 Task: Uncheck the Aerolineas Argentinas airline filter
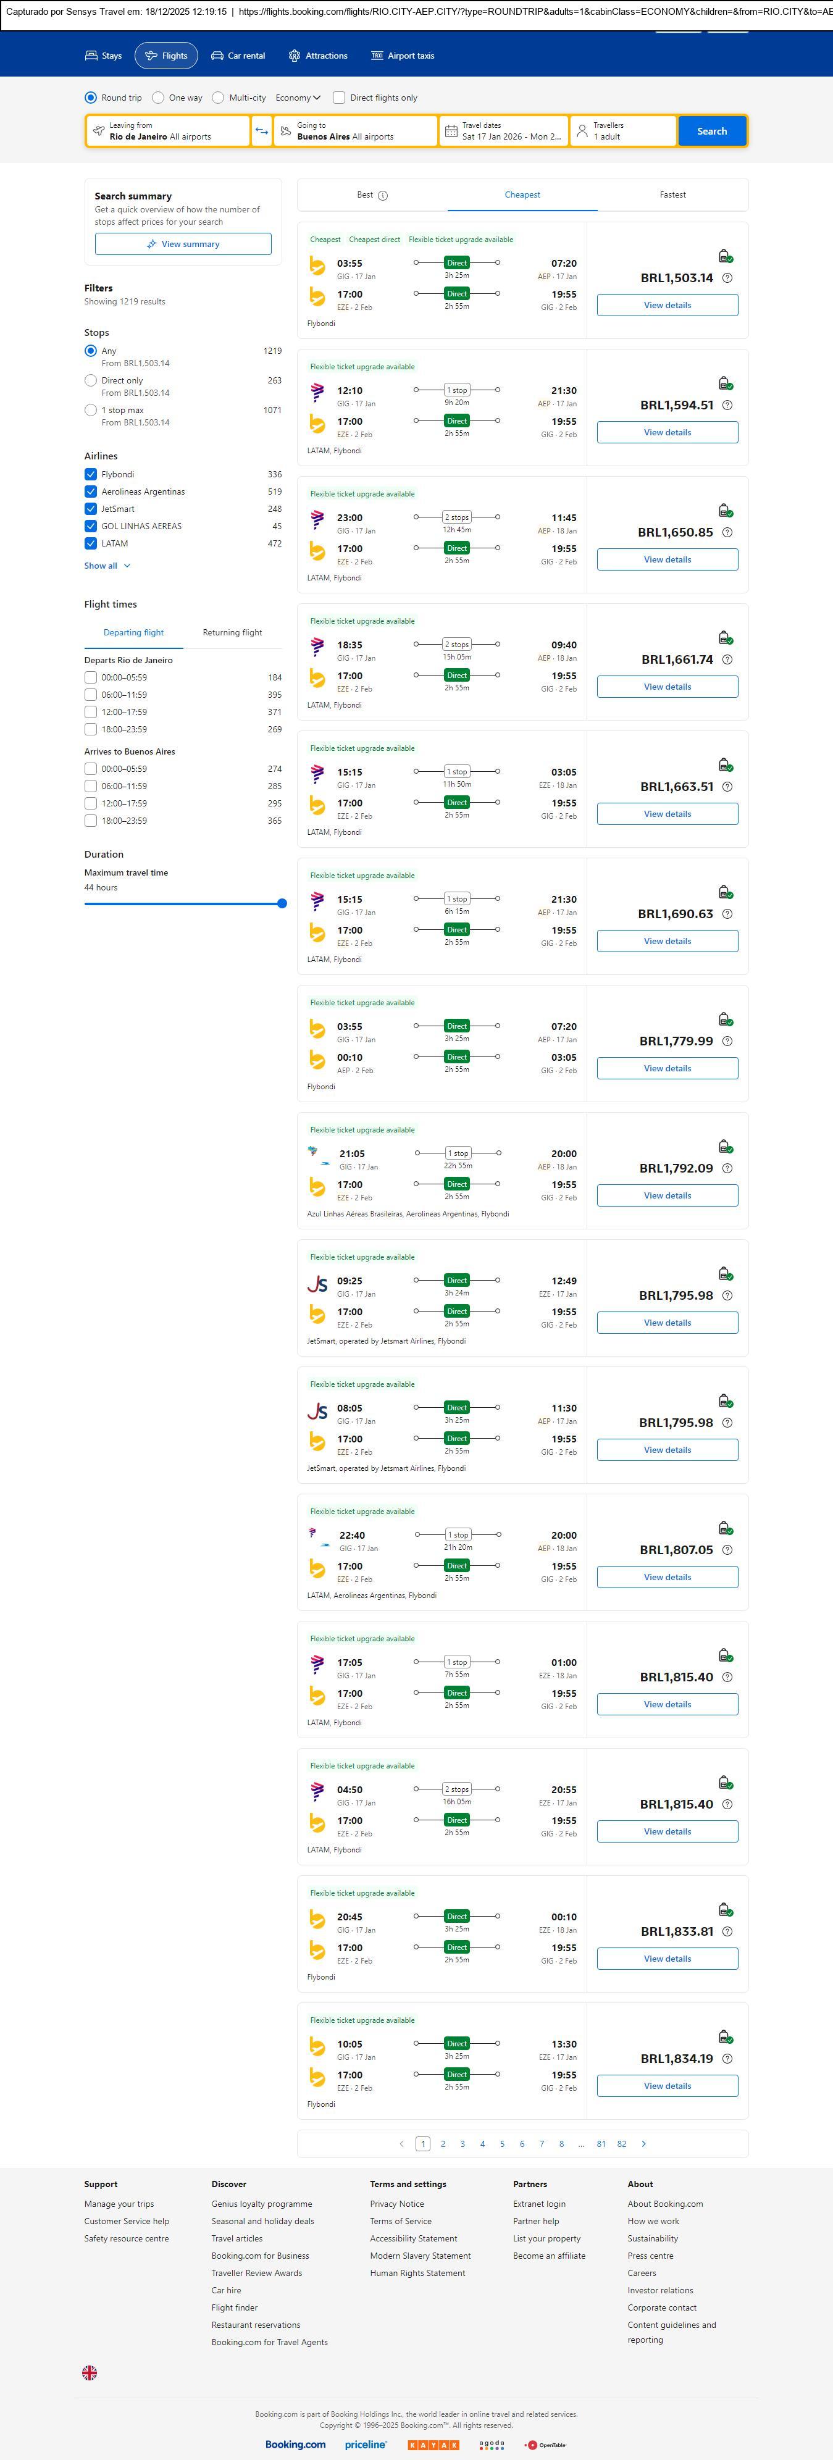pos(91,492)
